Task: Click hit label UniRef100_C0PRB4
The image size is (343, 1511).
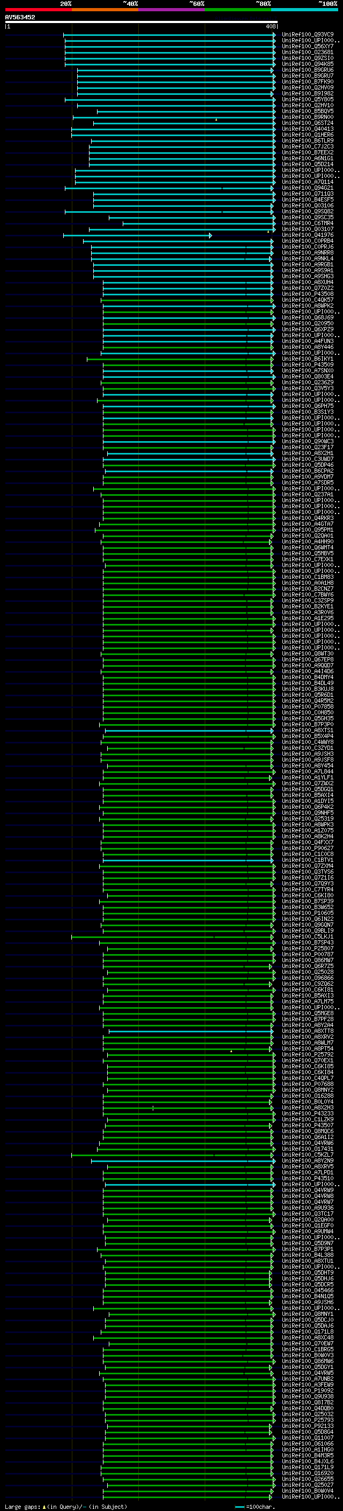Action: click(x=308, y=241)
